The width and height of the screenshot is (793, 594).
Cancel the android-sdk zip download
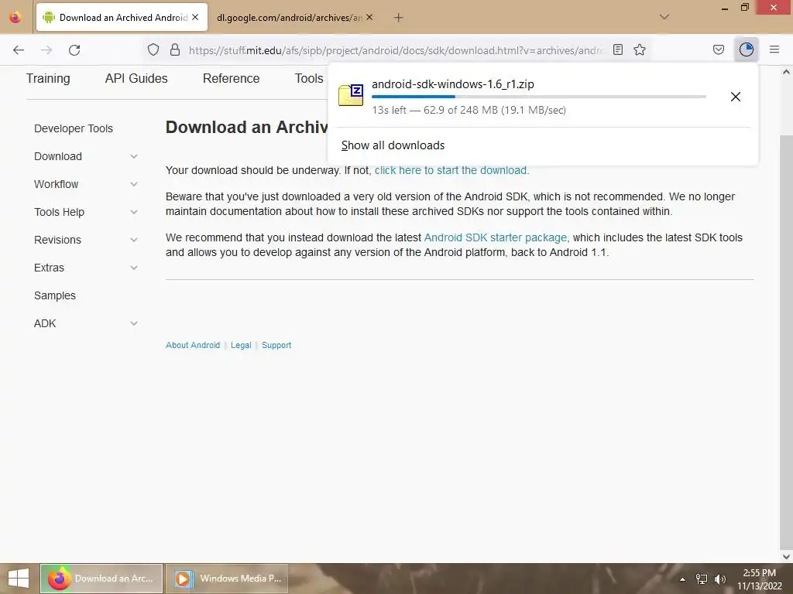pyautogui.click(x=736, y=97)
